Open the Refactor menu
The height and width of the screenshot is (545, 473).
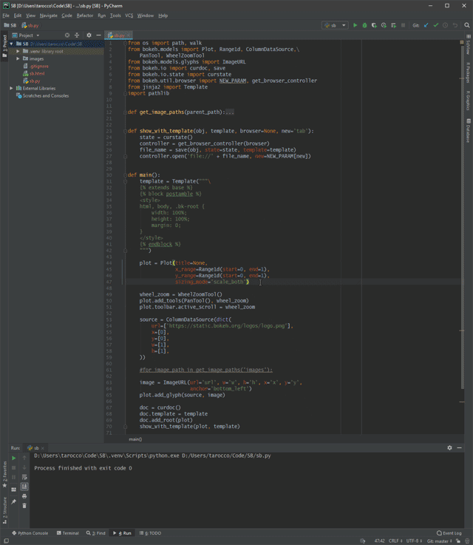[85, 16]
